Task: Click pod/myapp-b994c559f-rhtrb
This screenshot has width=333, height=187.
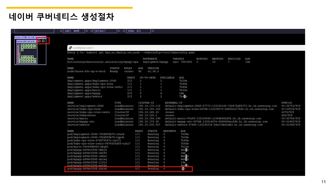Action: [x=87, y=169]
